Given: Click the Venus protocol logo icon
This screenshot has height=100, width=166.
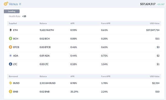Looking at the screenshot, I should coord(6,4).
